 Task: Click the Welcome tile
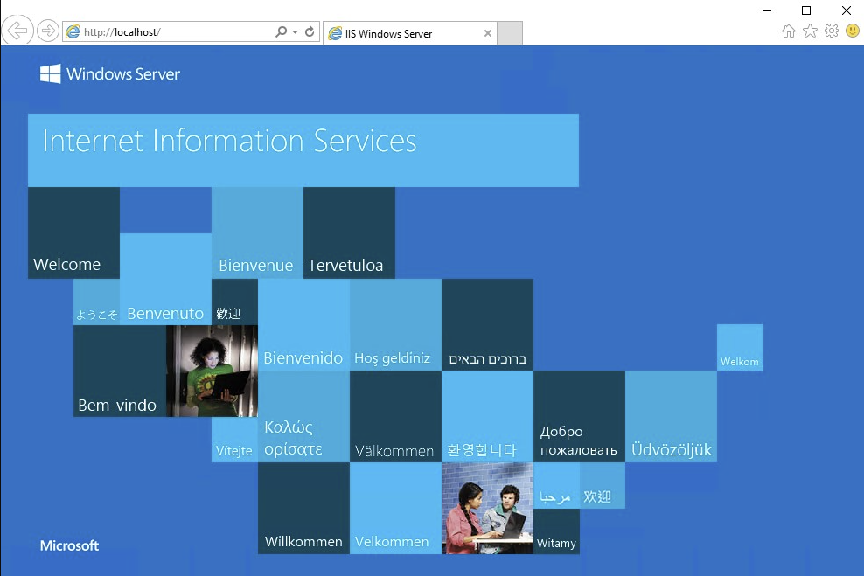73,232
